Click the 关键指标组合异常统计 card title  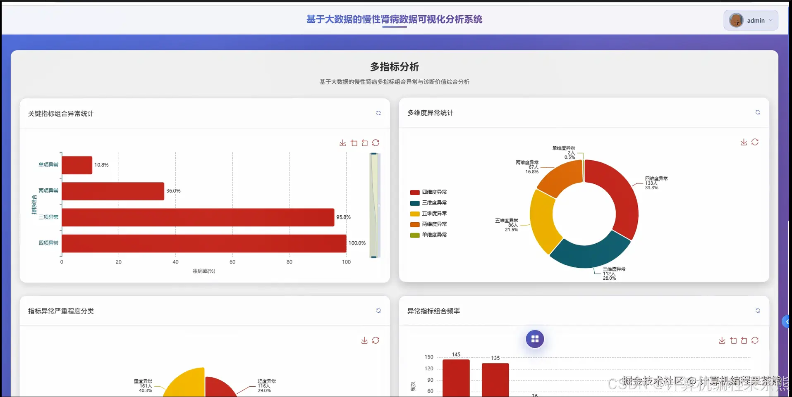[x=61, y=114]
